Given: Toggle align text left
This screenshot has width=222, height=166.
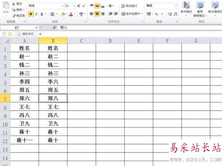Looking at the screenshot, I should (91, 14).
